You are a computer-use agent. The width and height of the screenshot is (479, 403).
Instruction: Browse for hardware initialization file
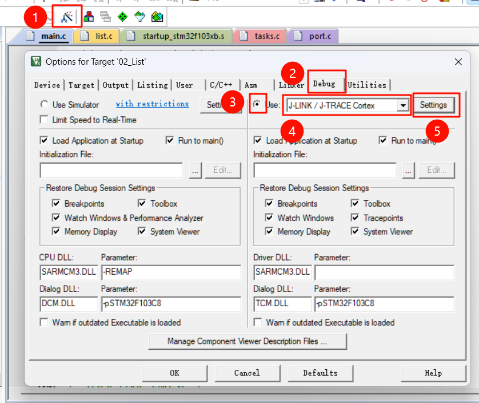(x=409, y=170)
